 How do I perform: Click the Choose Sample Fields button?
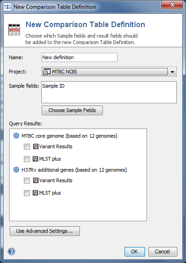(72, 110)
